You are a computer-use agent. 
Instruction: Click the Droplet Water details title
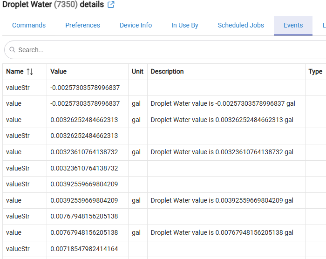coord(53,5)
